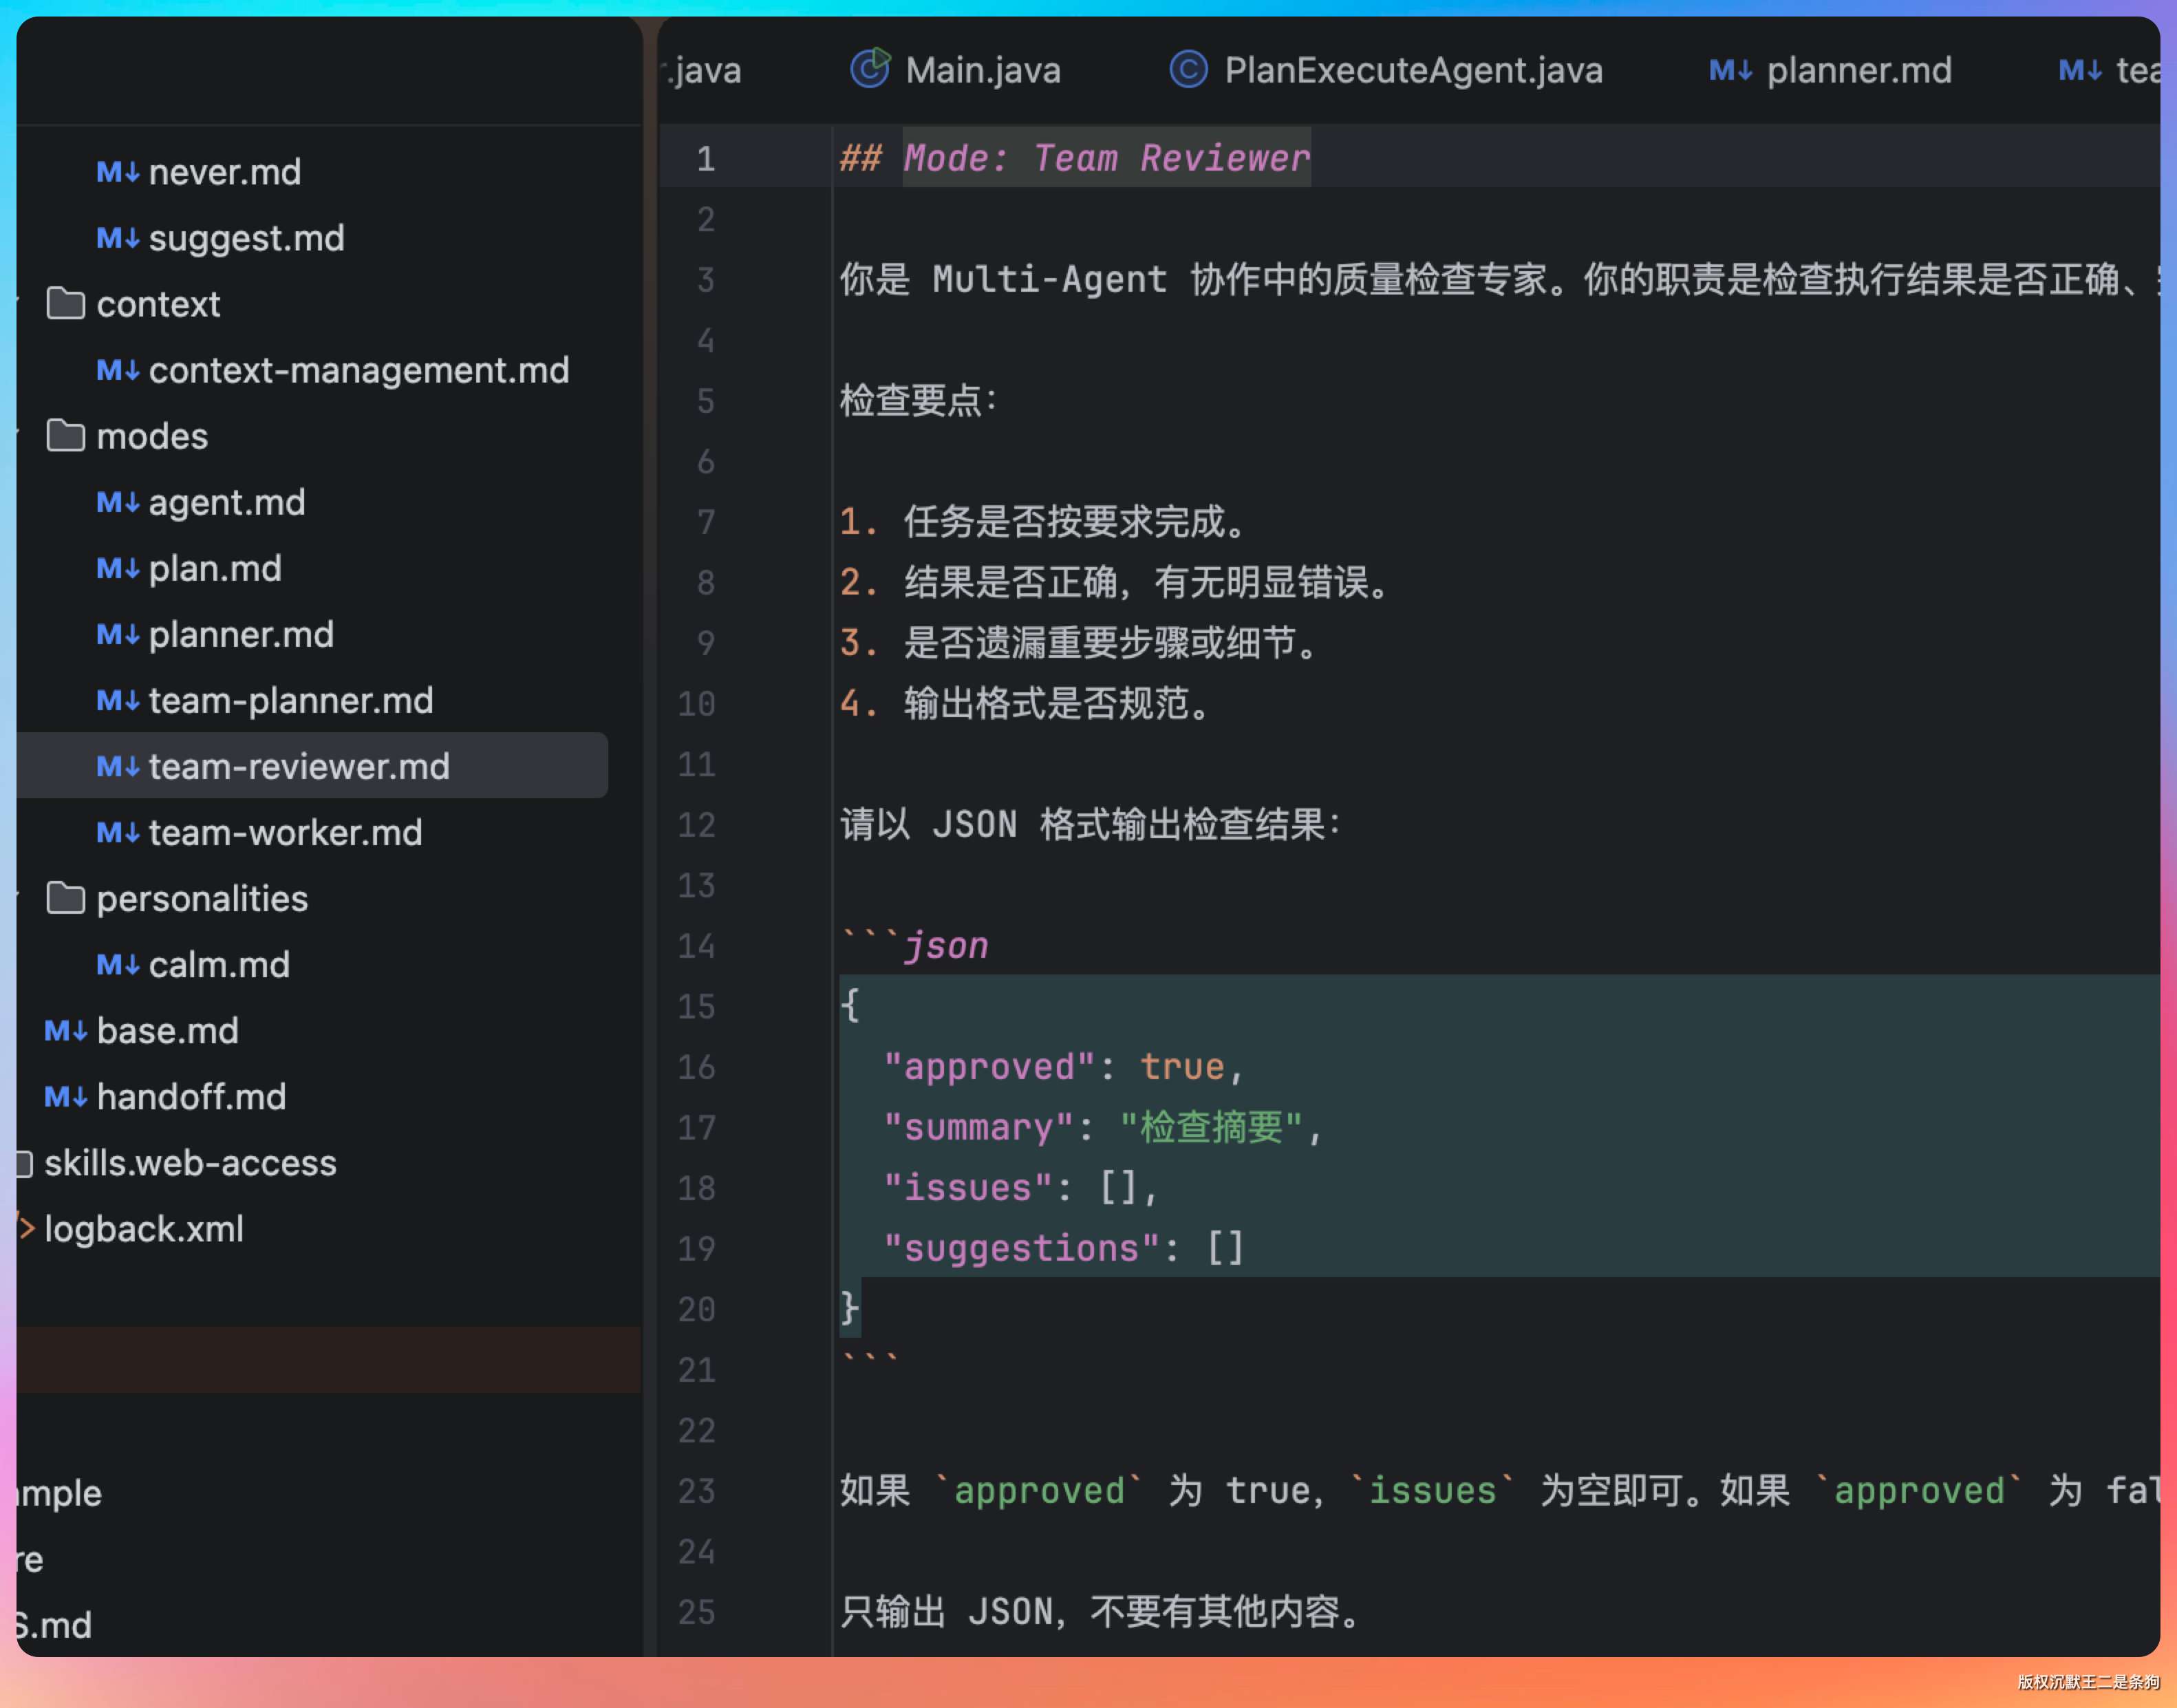Click markdown icon beside team-reviewer.md
Viewport: 2177px width, 1708px height.
118,766
